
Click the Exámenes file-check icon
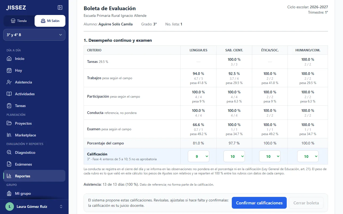[9, 164]
